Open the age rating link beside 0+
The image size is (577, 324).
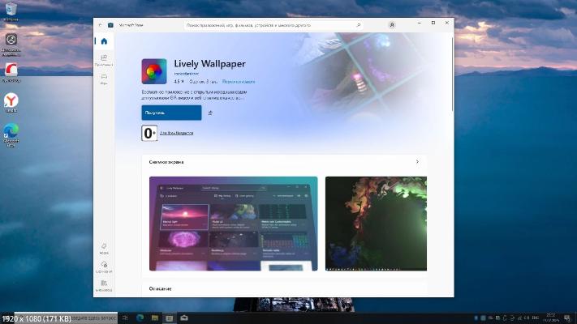coord(177,133)
